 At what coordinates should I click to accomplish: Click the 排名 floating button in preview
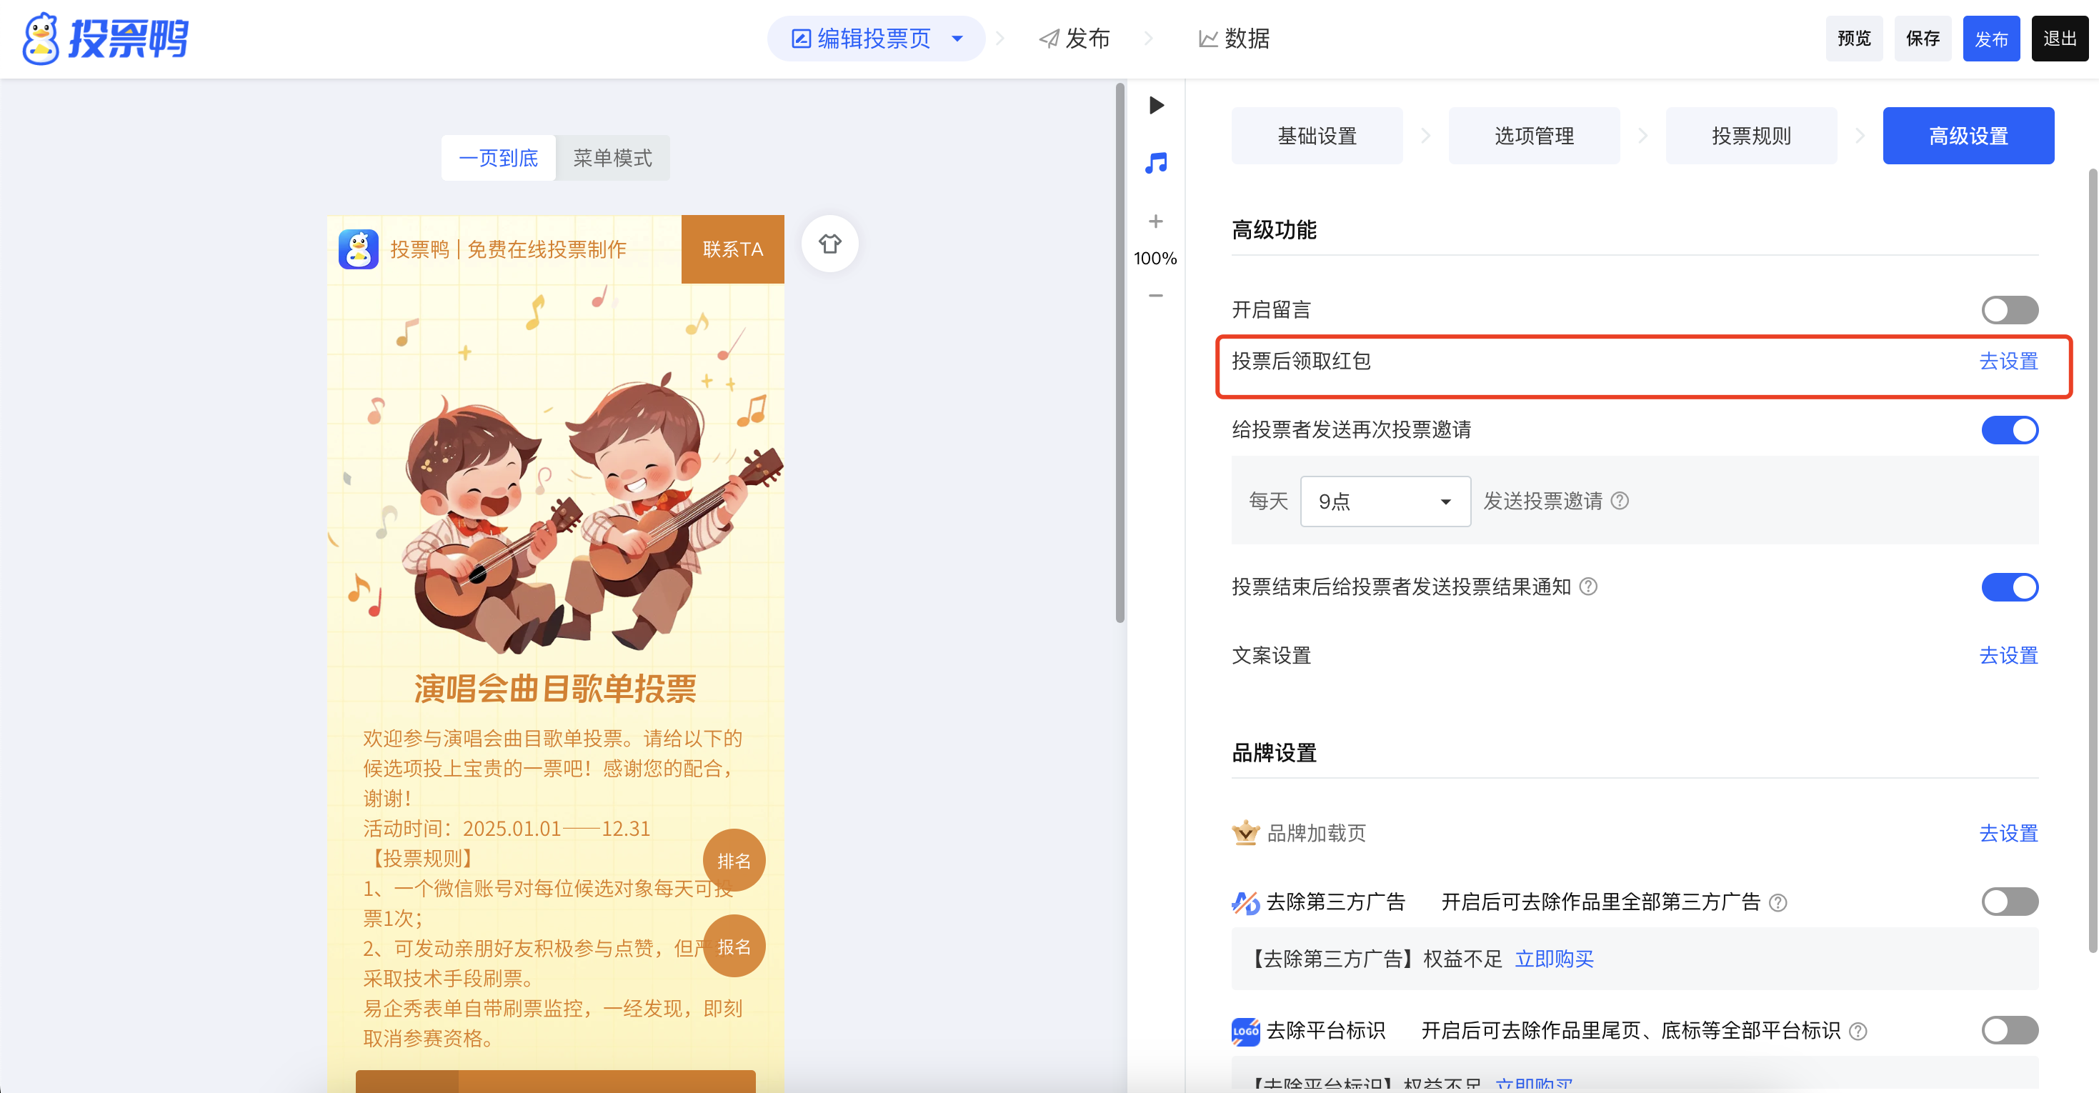tap(733, 861)
